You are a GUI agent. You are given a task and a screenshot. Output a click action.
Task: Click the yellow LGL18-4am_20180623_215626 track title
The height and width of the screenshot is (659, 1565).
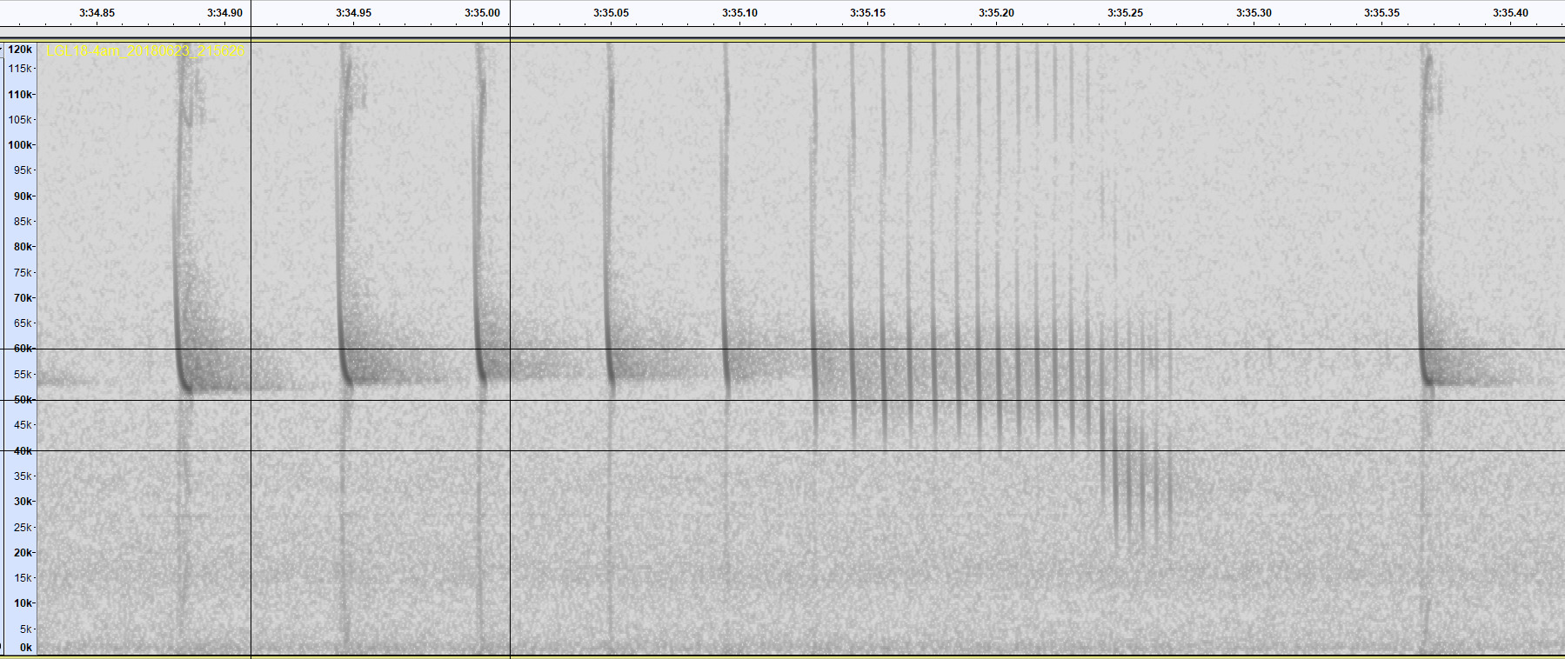tap(145, 51)
